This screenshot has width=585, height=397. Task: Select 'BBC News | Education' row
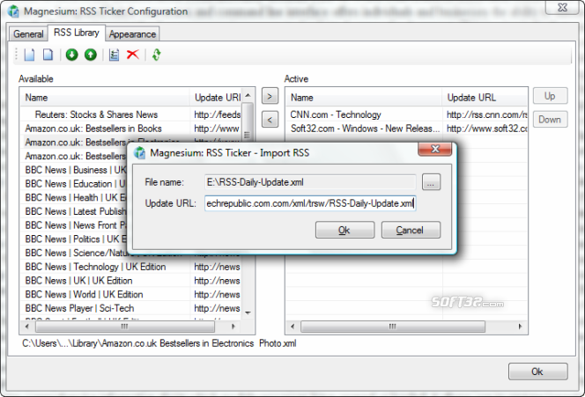[x=75, y=184]
